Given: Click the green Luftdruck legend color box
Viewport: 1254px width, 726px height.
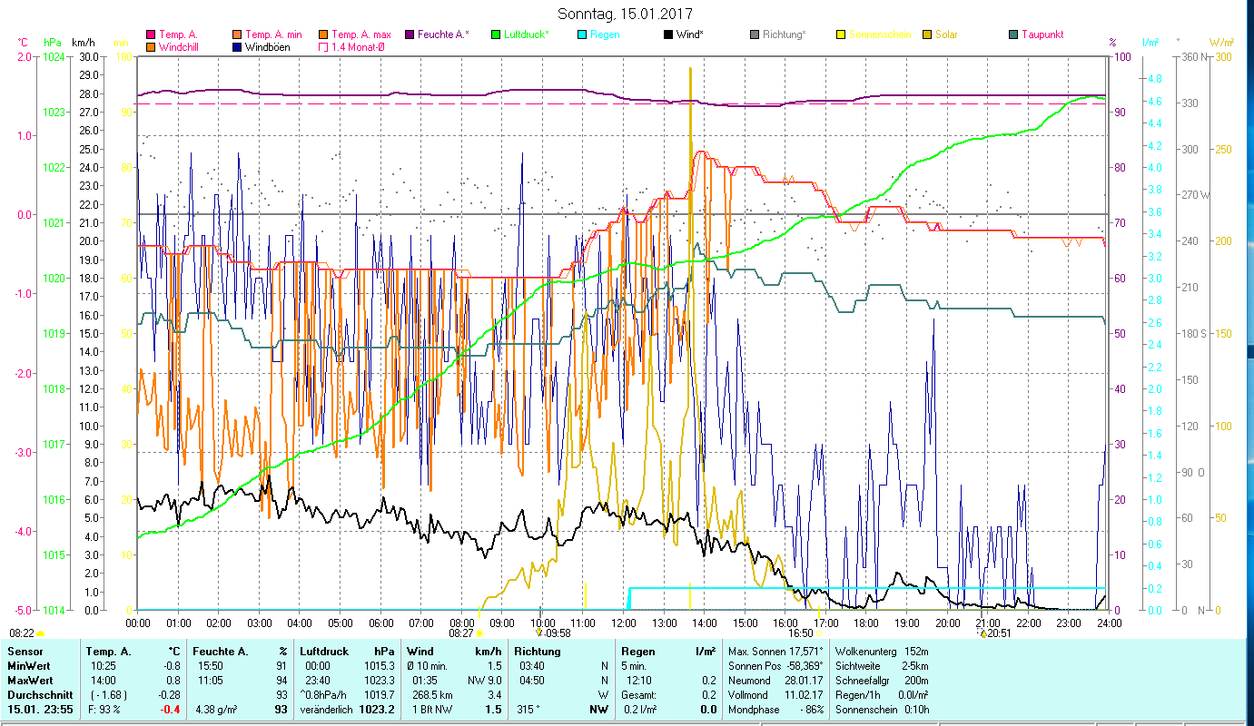Looking at the screenshot, I should [496, 34].
